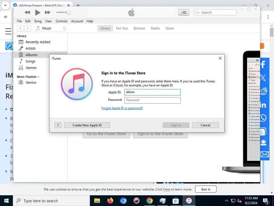Open the Edit menu

coord(28,21)
